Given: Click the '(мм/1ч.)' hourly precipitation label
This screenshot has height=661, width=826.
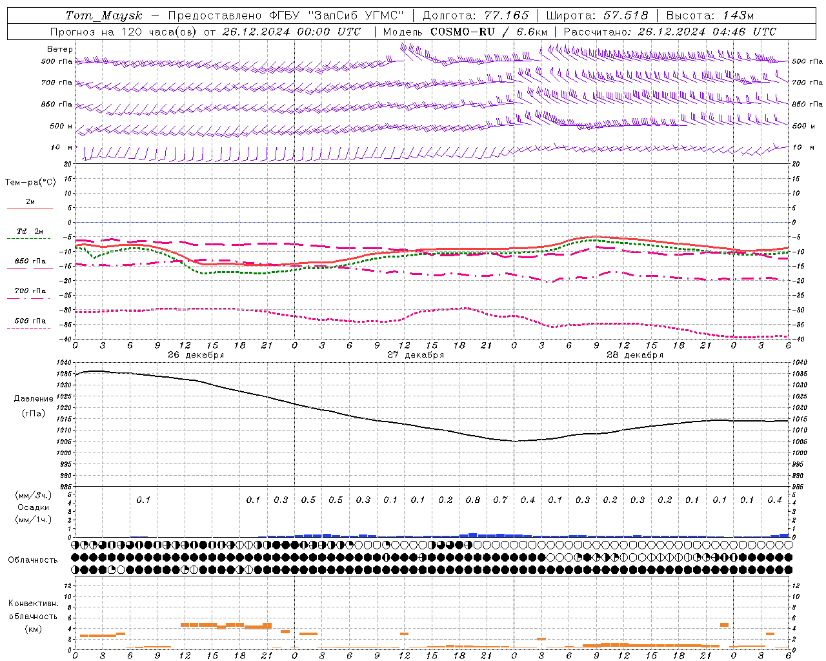Looking at the screenshot, I should click(34, 520).
